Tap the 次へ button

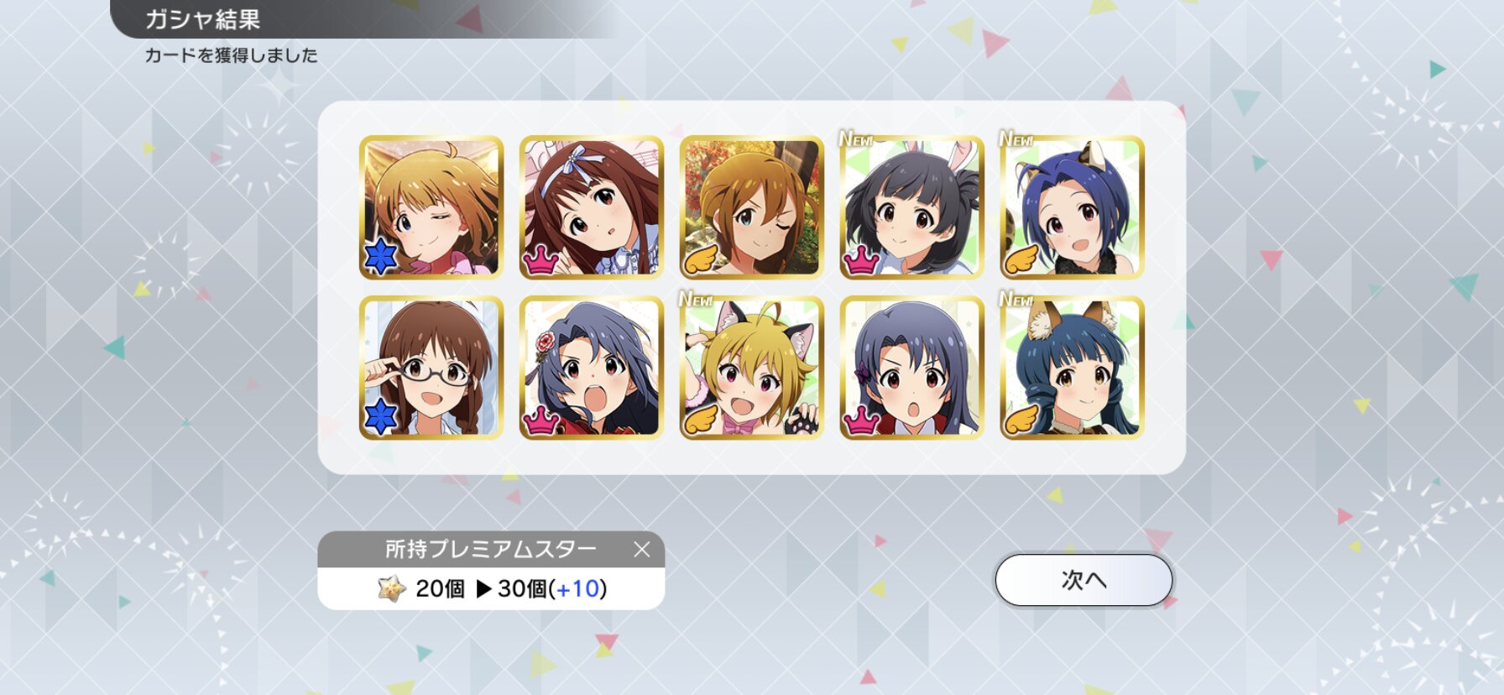pos(1084,580)
